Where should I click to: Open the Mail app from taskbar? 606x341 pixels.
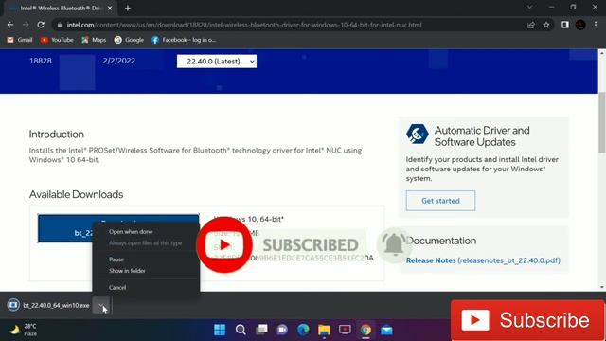(x=387, y=330)
